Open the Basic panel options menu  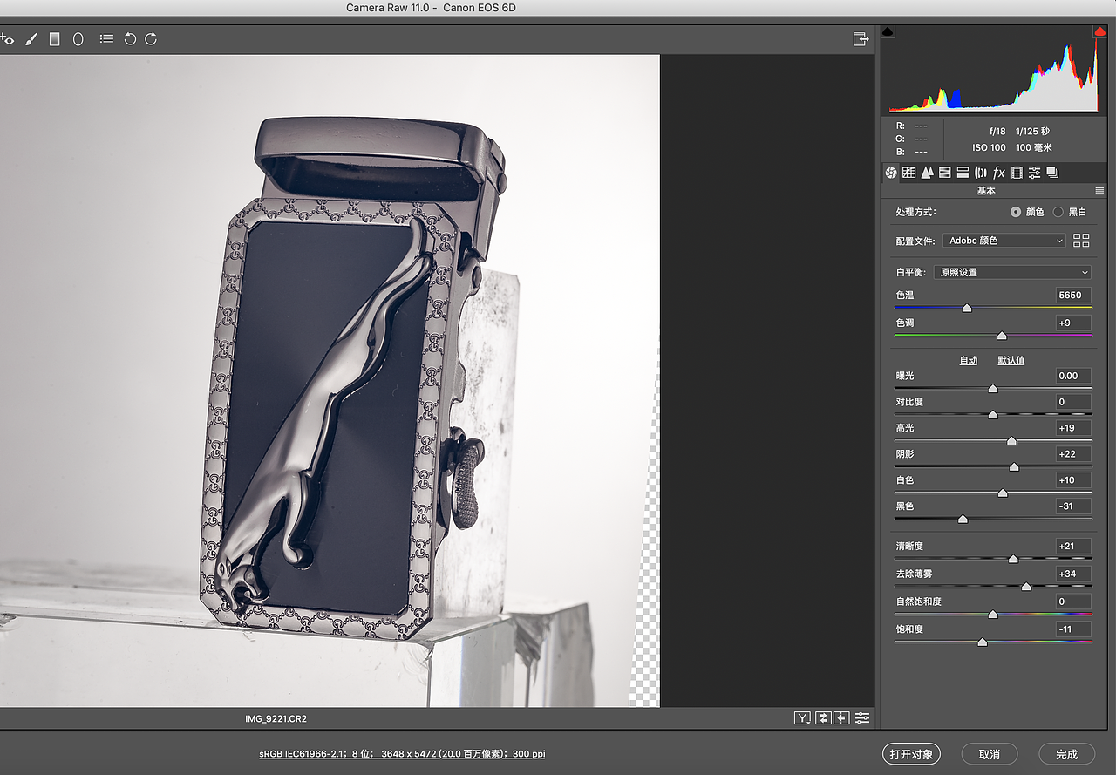pos(1100,191)
